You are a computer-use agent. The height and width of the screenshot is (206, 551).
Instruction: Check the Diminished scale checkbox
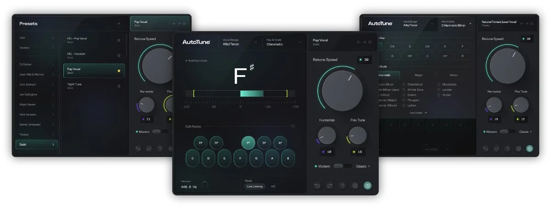(x=404, y=84)
